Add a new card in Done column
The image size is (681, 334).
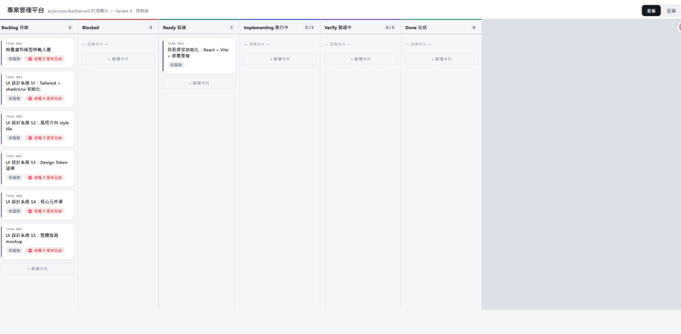click(x=442, y=59)
